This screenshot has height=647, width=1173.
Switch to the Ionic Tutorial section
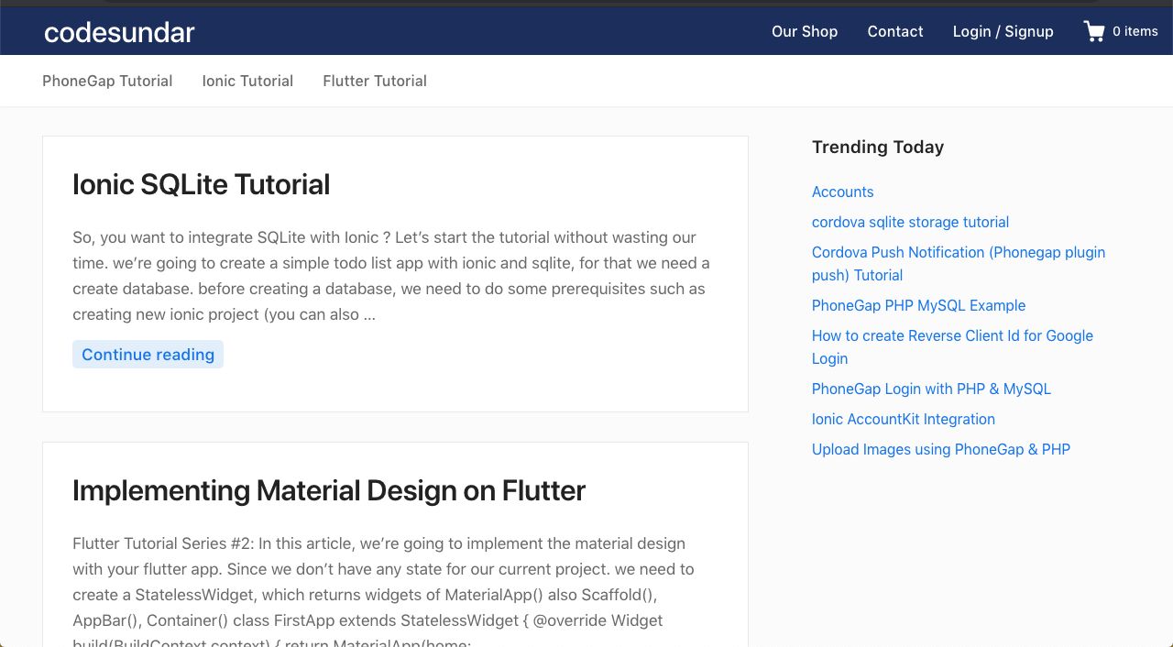click(x=247, y=81)
